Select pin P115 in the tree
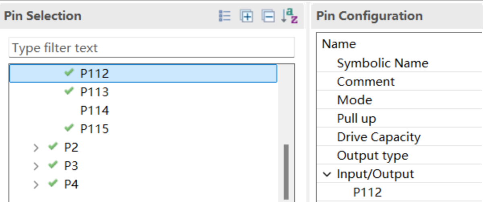 (x=95, y=129)
